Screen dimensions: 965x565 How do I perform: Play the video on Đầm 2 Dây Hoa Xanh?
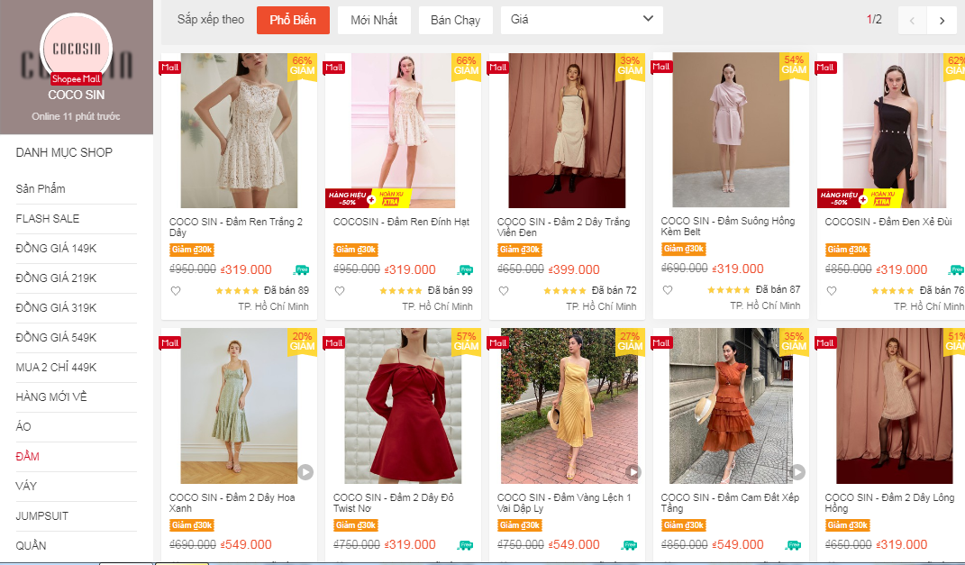point(305,472)
